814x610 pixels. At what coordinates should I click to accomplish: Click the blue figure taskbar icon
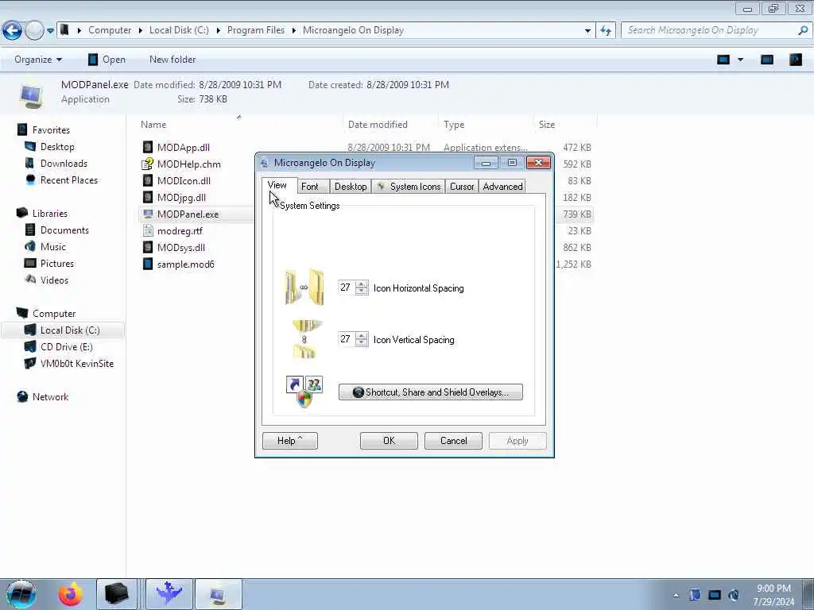point(169,594)
